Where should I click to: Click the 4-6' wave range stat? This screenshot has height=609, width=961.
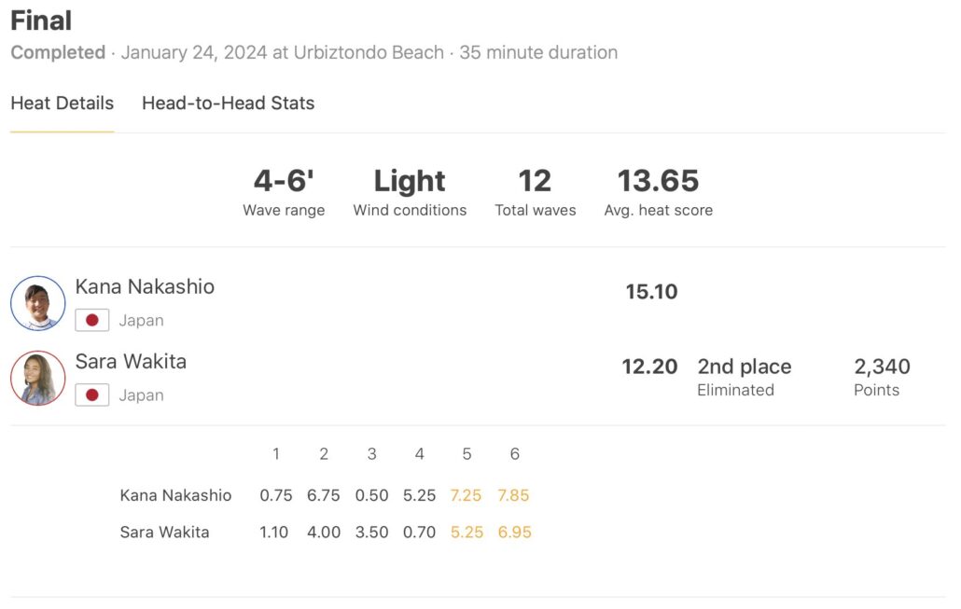point(284,181)
